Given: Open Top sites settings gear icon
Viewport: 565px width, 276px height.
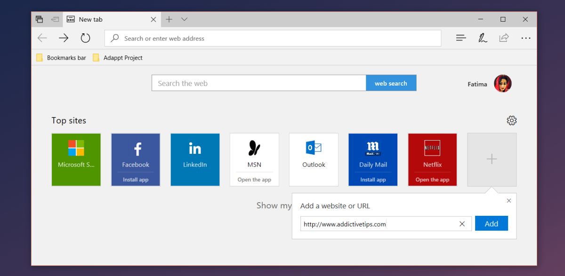Looking at the screenshot, I should pos(511,120).
